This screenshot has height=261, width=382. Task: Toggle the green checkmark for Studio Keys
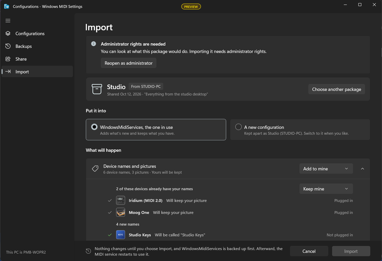(110, 235)
